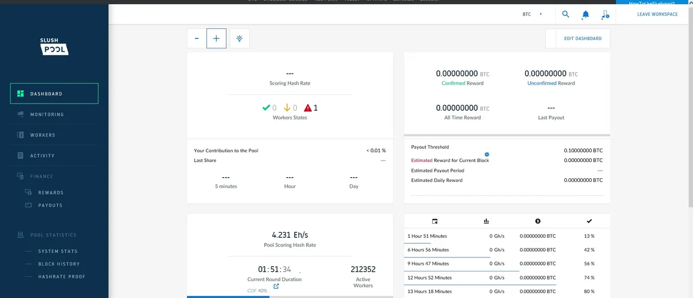Click the 13 Hours 18 Minutes row
The height and width of the screenshot is (298, 693).
pos(507,291)
